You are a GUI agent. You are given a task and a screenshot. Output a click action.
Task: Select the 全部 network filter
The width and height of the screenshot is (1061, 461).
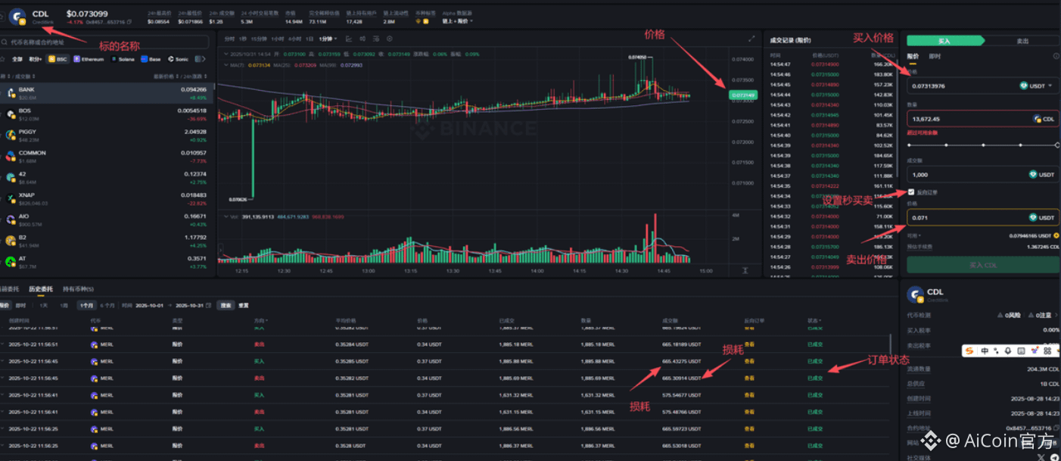pyautogui.click(x=17, y=58)
